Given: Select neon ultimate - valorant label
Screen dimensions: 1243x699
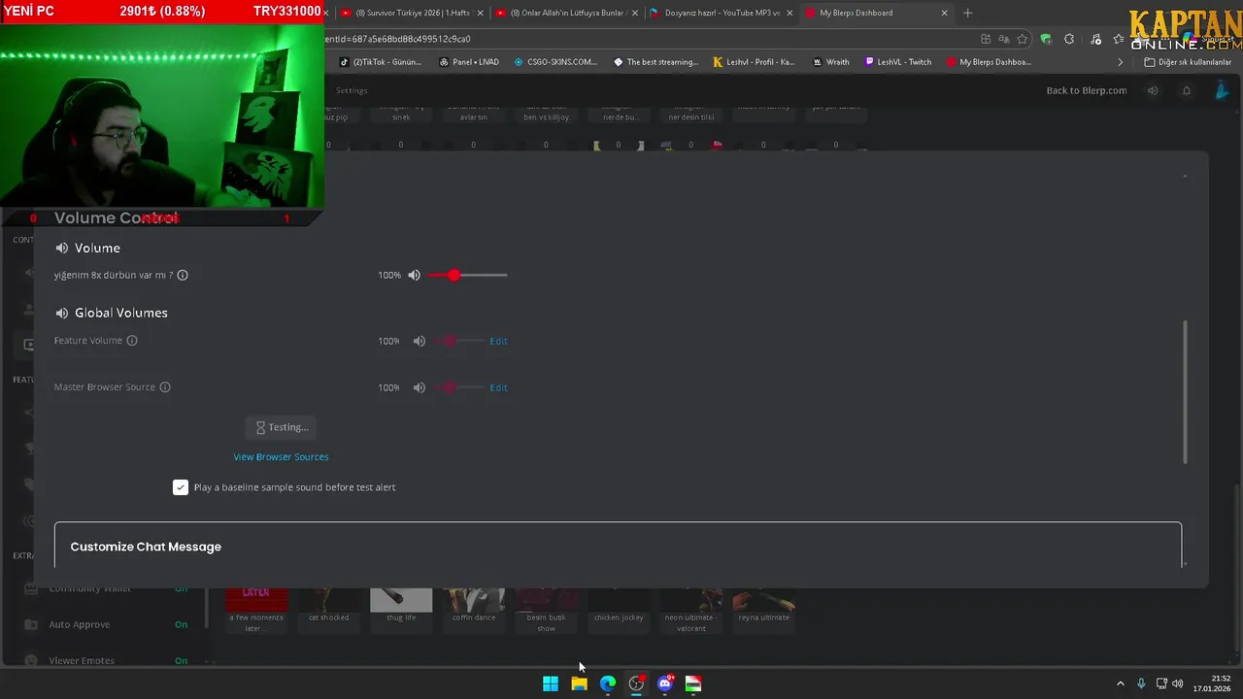Looking at the screenshot, I should [691, 622].
